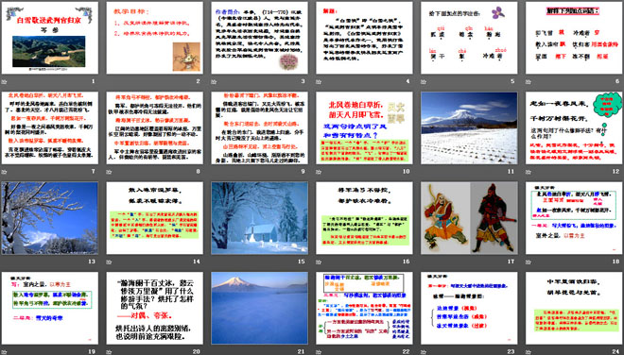The width and height of the screenshot is (624, 355).
Task: Click the animation star under slide 7
Action: tap(4, 172)
